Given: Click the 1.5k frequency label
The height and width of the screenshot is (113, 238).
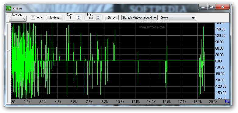Looking at the screenshot, I should [27, 102].
